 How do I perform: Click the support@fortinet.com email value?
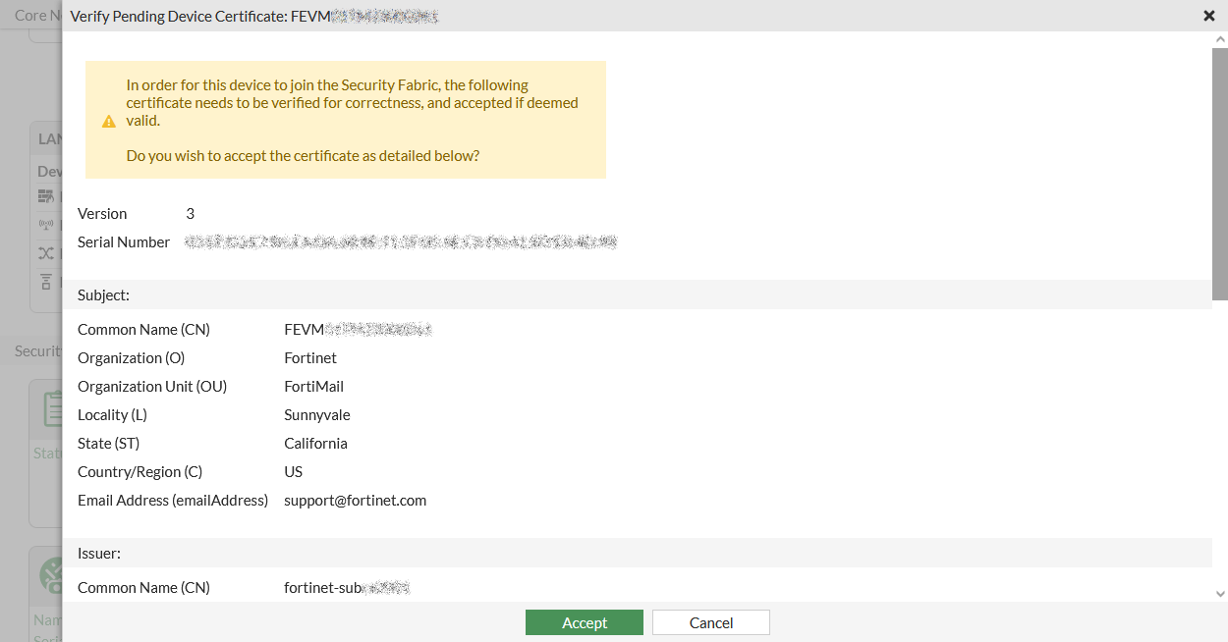[x=355, y=501]
